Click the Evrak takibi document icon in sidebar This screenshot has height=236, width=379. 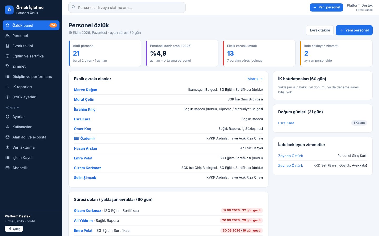(7, 46)
